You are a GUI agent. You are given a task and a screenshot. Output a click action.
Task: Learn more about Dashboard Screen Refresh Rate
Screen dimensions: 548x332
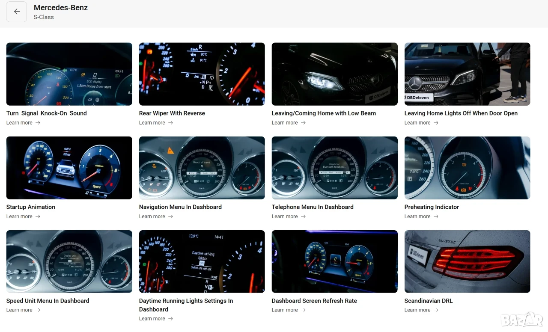coord(289,310)
